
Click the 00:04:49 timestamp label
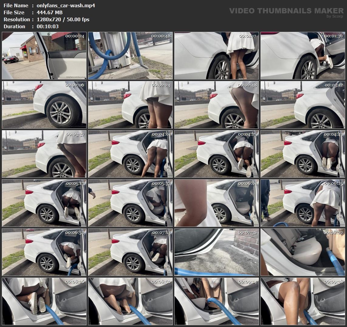(x=333, y=134)
